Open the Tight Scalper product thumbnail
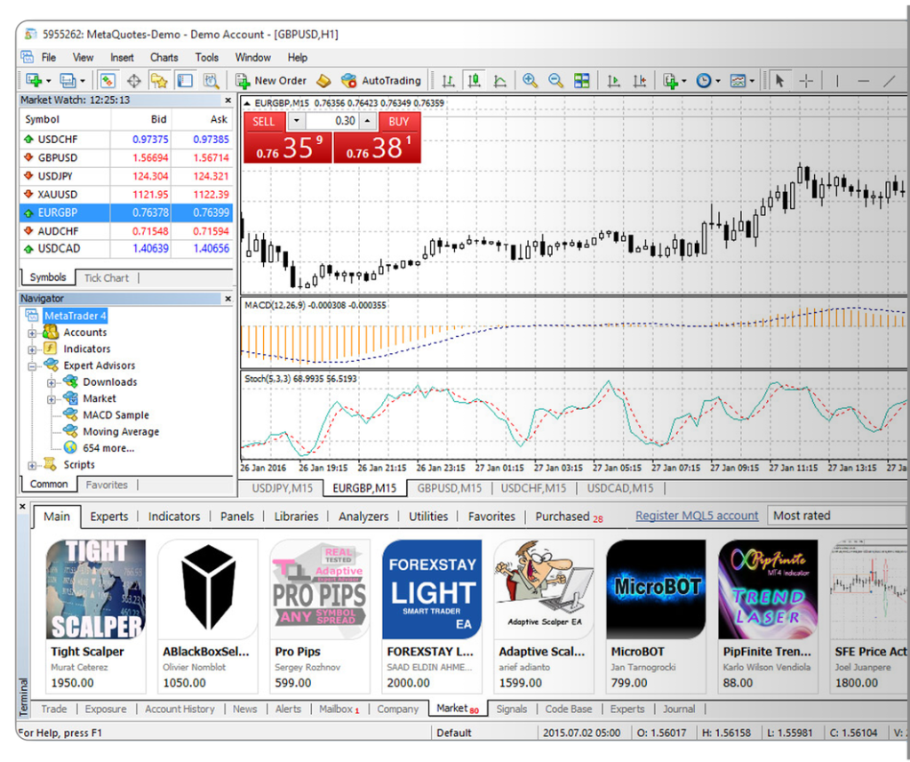The height and width of the screenshot is (762, 910). coord(96,590)
